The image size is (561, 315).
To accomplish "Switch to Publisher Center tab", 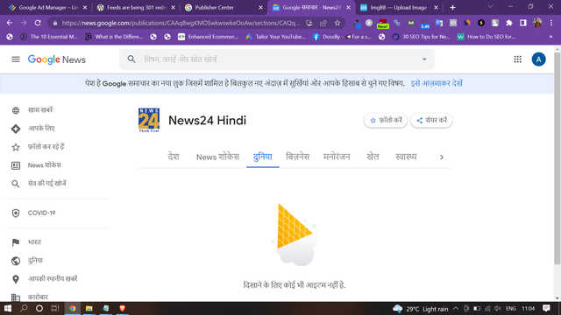I will click(224, 8).
